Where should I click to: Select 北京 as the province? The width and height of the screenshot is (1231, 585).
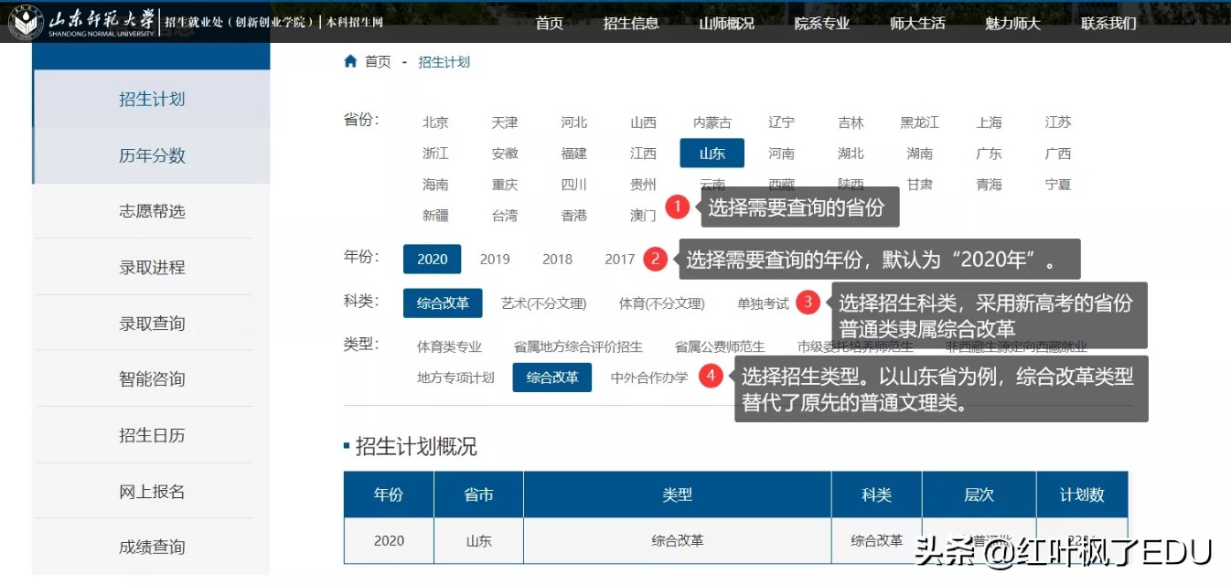point(434,122)
